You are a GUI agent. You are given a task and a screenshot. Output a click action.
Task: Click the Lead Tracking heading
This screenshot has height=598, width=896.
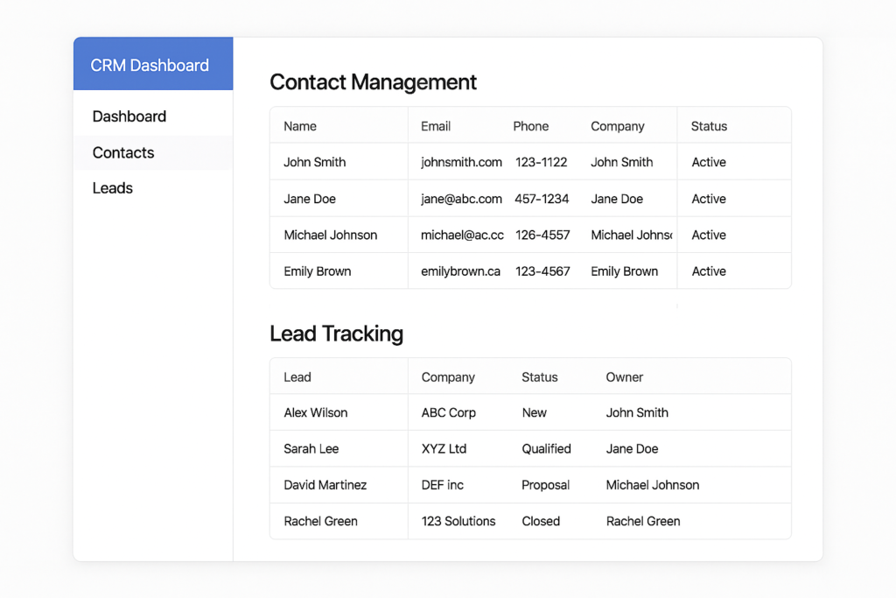[337, 334]
